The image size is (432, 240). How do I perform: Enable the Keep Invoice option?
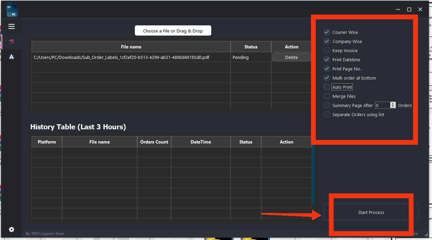[327, 50]
